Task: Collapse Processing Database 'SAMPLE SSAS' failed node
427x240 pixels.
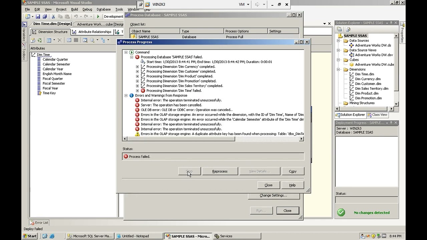Action: click(x=131, y=57)
